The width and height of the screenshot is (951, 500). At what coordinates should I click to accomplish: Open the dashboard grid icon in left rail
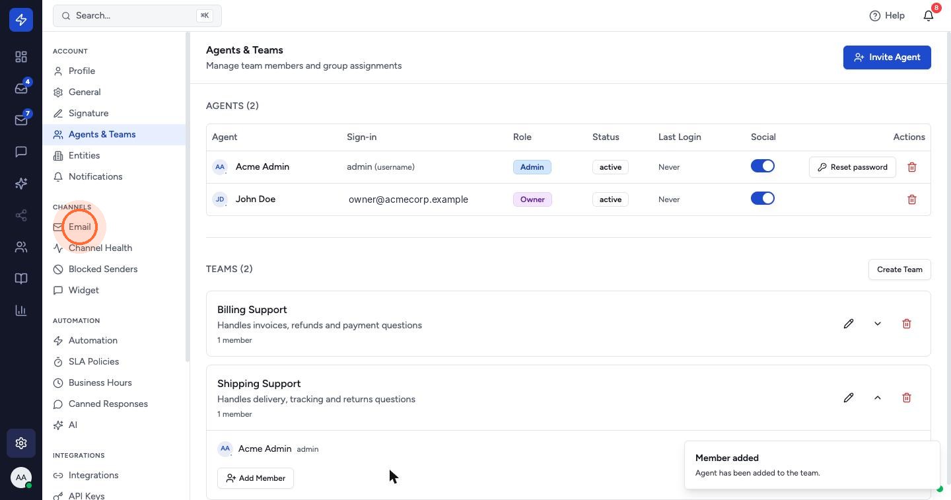tap(21, 57)
